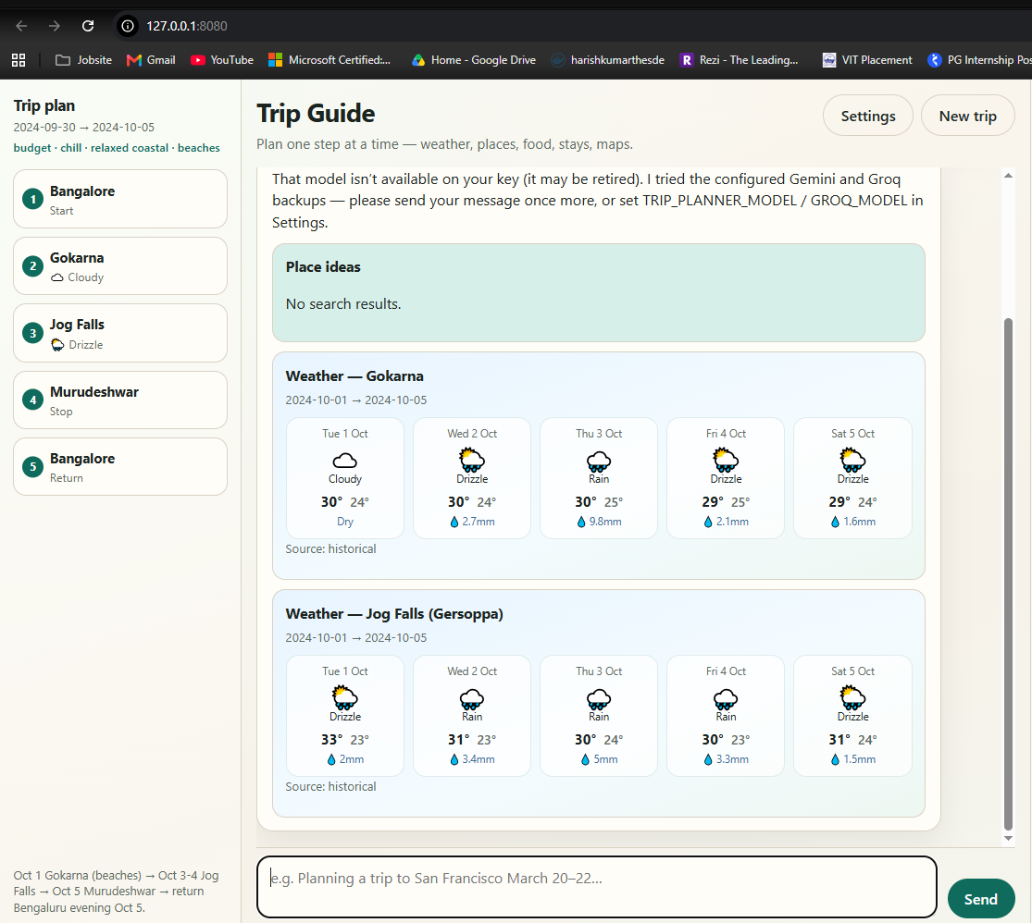This screenshot has width=1032, height=923.
Task: Click the site info icon in address bar
Action: point(128,26)
